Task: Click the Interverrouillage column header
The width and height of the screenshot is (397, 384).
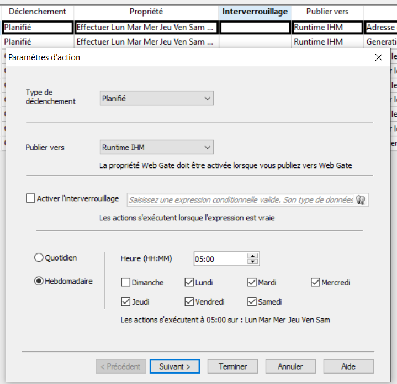Action: (255, 12)
